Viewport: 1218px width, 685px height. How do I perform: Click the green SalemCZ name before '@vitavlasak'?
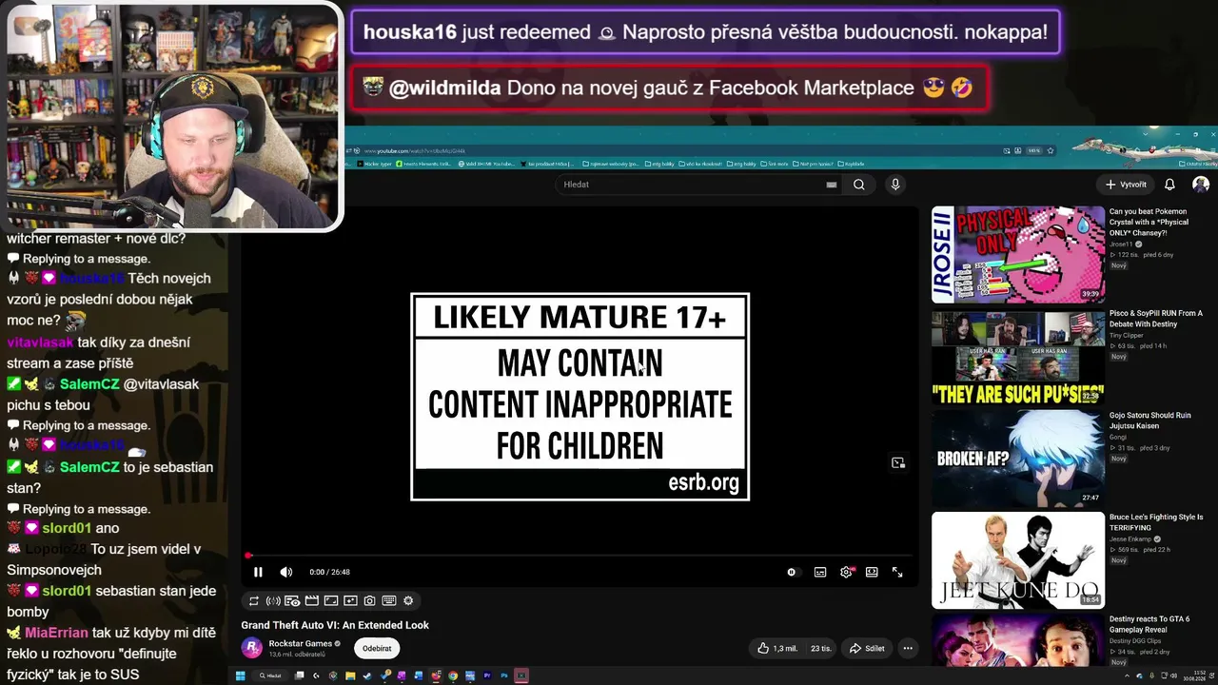[89, 384]
